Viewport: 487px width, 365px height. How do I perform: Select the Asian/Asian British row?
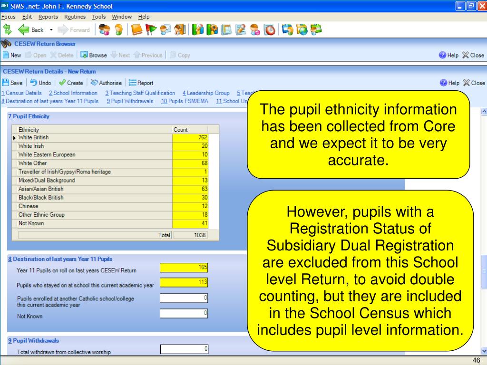[x=110, y=189]
